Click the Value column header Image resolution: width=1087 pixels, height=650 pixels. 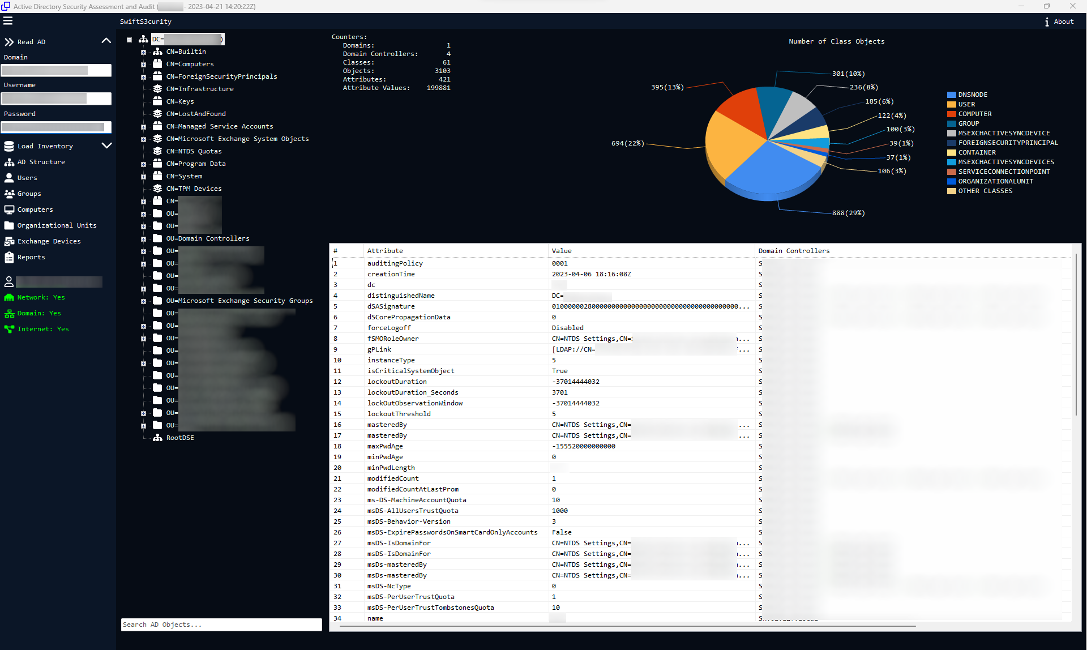pyautogui.click(x=562, y=251)
